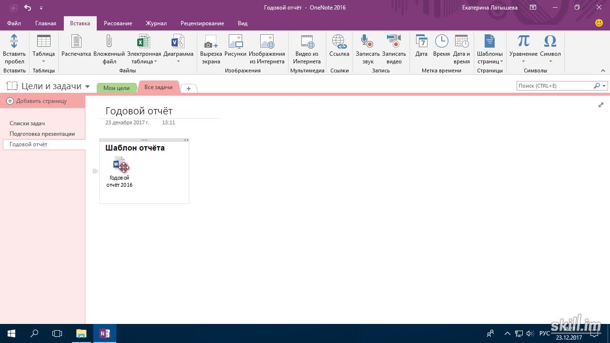The image size is (610, 343).
Task: Add a new section with plus tab
Action: (x=189, y=89)
